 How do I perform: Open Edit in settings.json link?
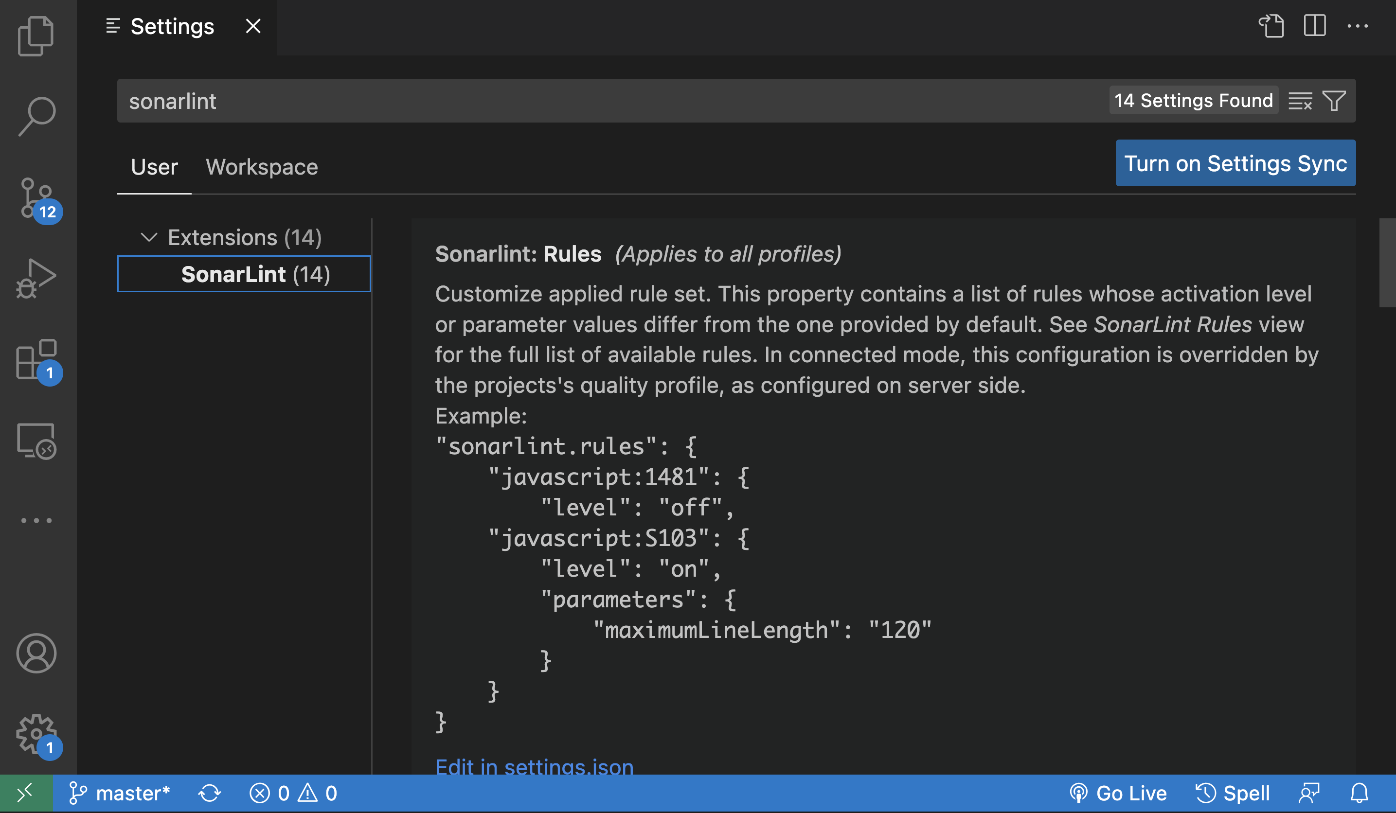click(534, 766)
